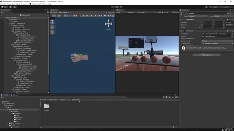Collapse the Animator component foldout
Viewport: 234px width, 131px height.
[x=180, y=31]
